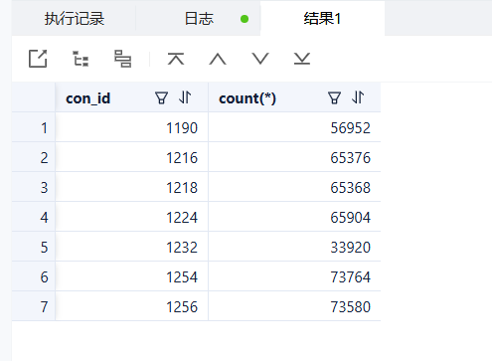Click the count(*) column header

point(294,97)
